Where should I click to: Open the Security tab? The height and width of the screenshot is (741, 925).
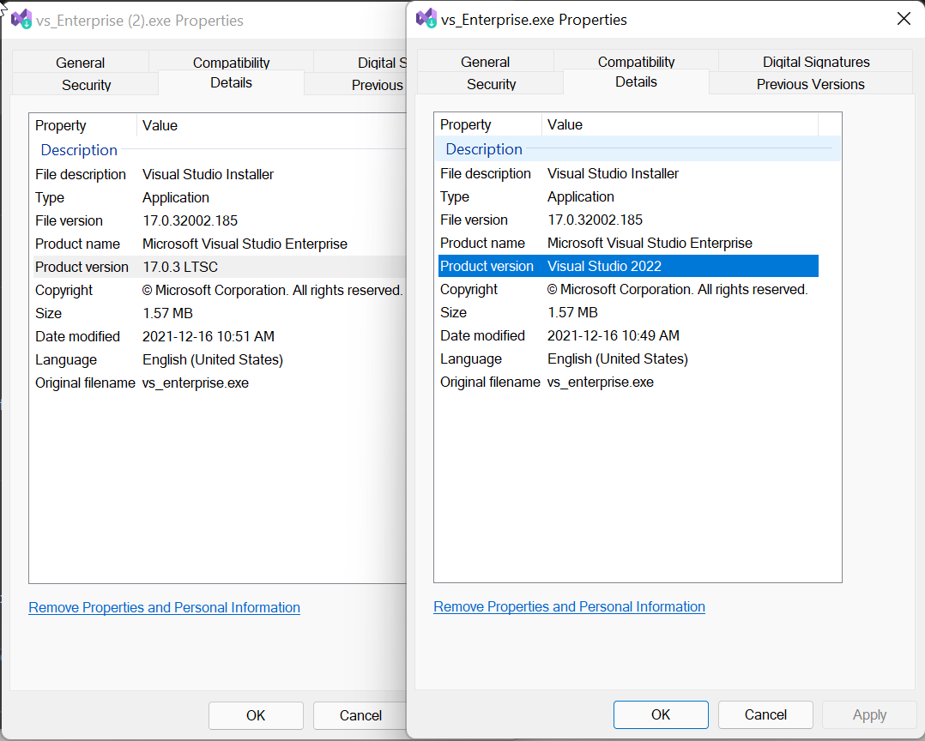point(491,83)
